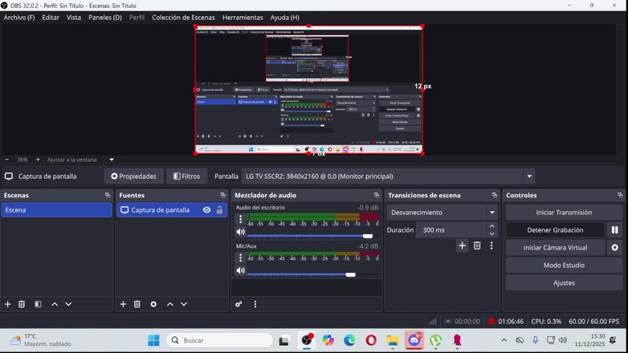Open Paneles (D) menu
This screenshot has height=353, width=628.
tap(105, 18)
